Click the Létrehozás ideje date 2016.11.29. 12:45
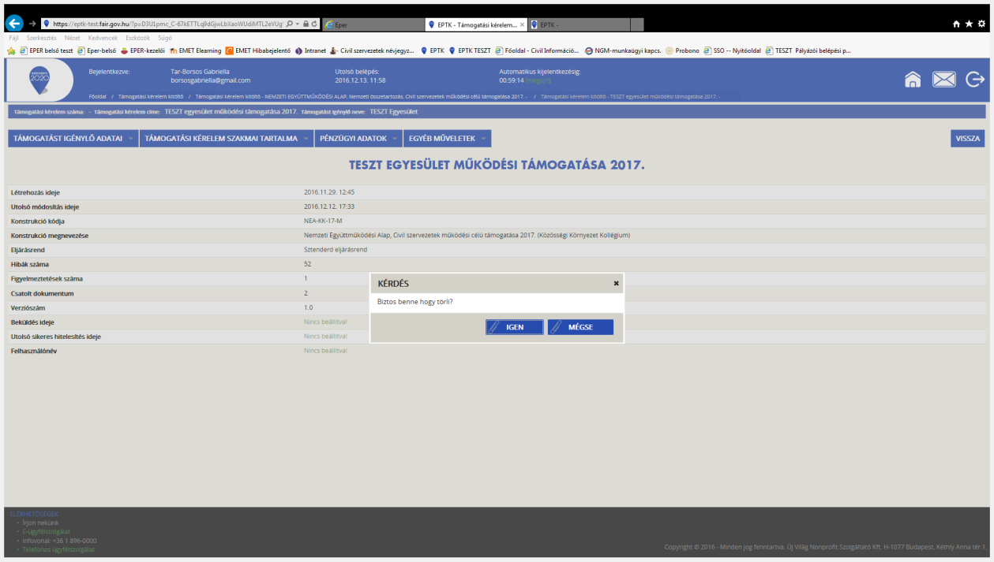The image size is (994, 562). 329,192
